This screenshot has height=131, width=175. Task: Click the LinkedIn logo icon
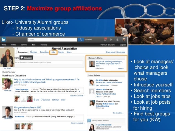point(4,40)
